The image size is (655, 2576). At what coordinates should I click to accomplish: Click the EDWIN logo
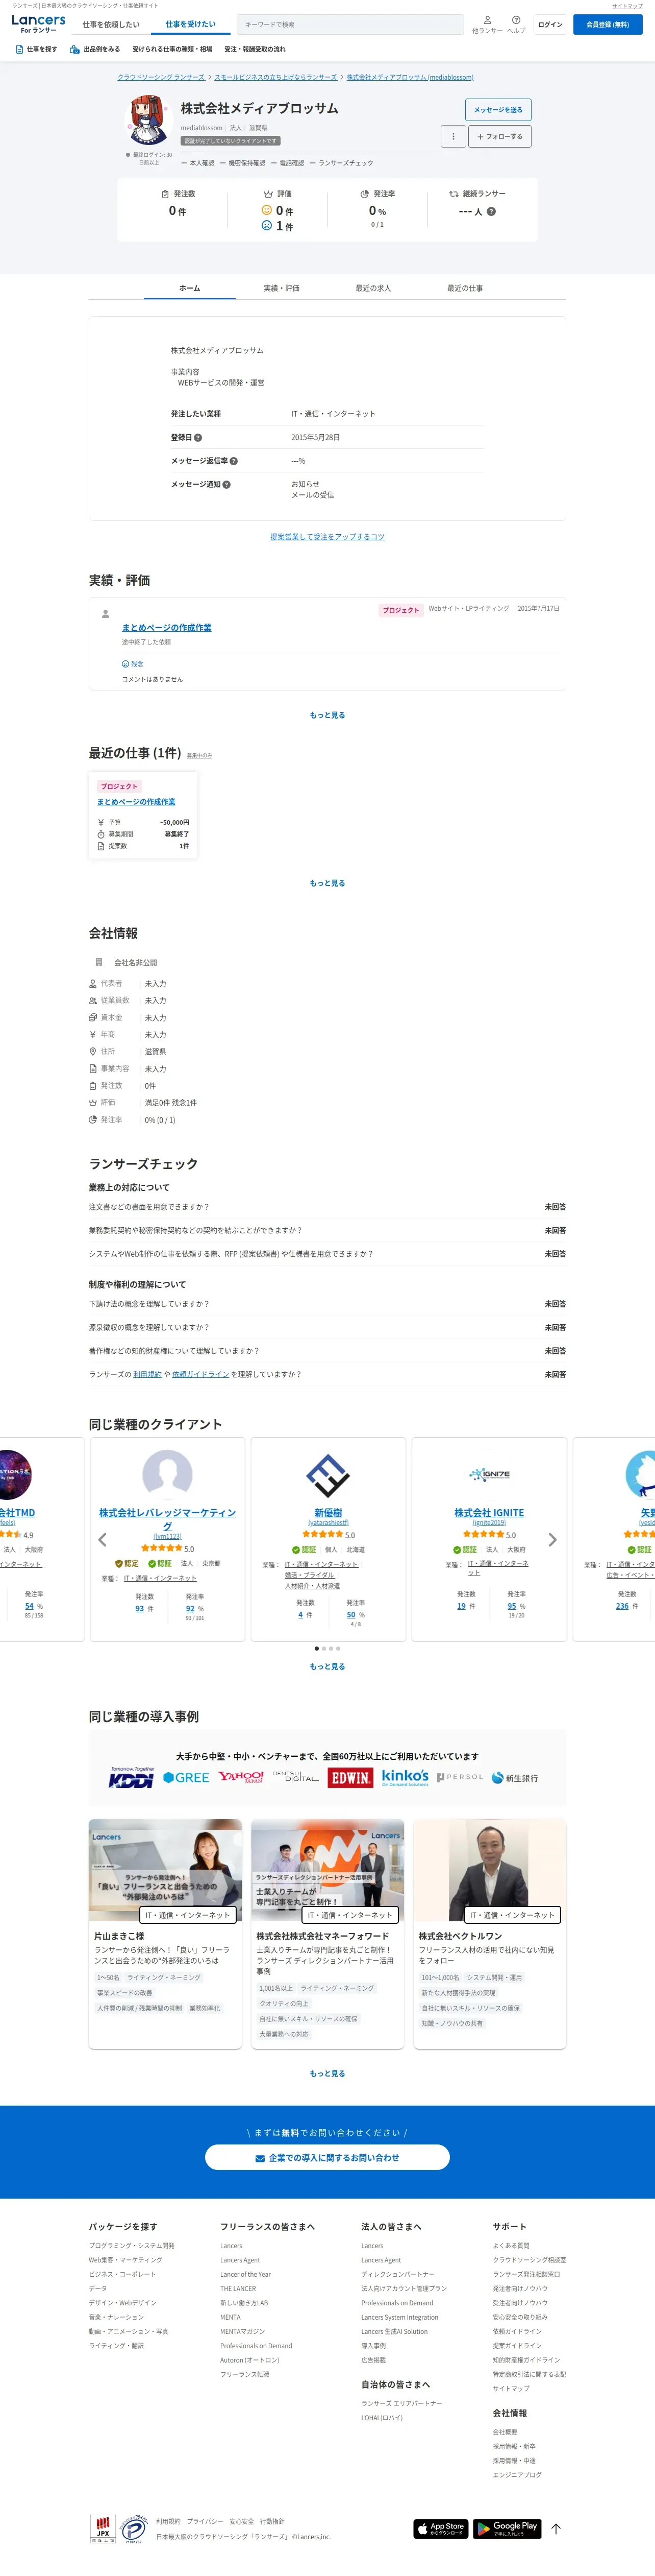[x=350, y=1778]
